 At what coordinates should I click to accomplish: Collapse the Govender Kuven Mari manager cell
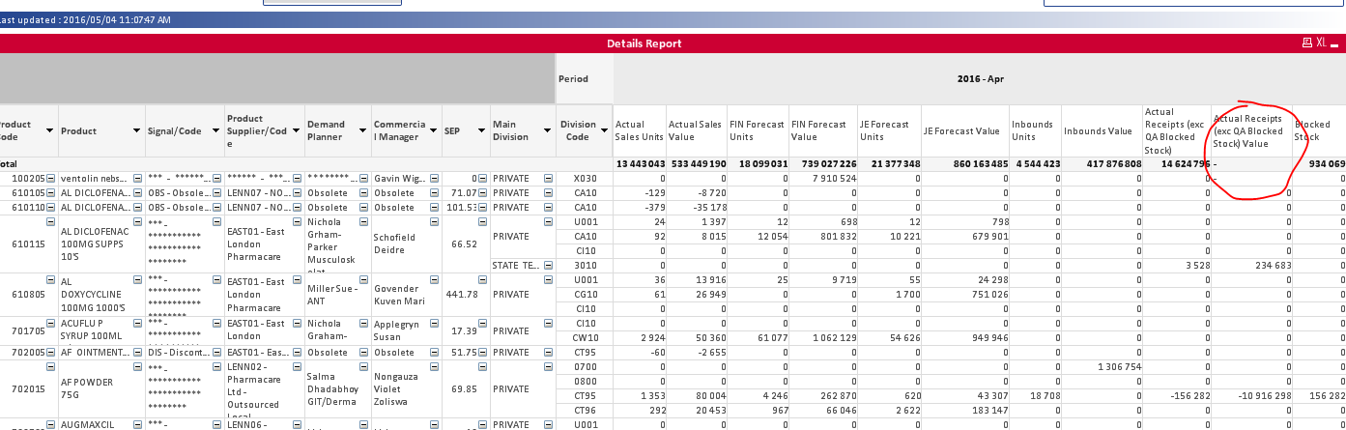pos(434,278)
